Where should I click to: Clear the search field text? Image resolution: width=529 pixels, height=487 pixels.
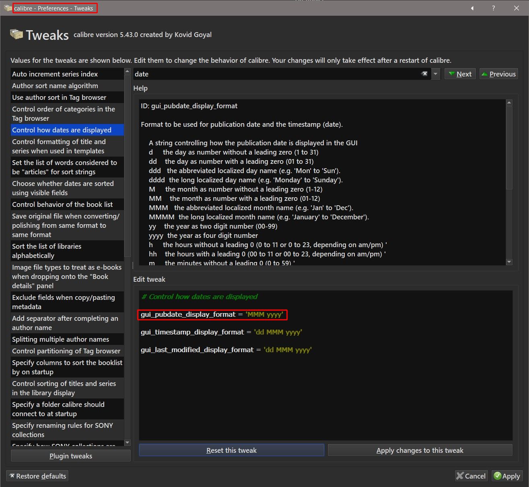tap(424, 74)
